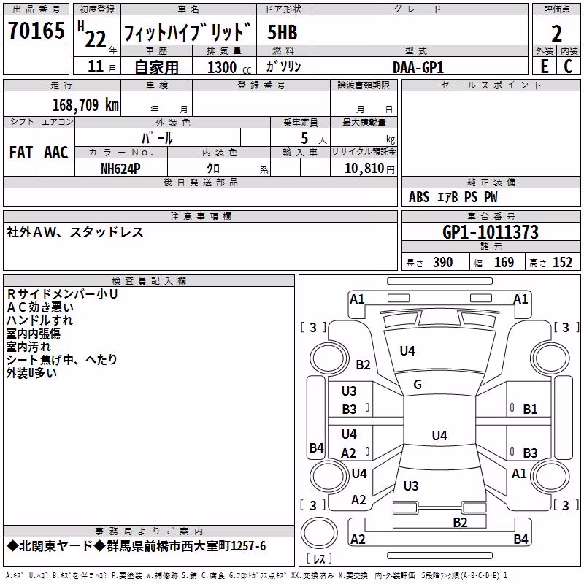
Task: Click the lot number 70165
Action: pos(36,30)
